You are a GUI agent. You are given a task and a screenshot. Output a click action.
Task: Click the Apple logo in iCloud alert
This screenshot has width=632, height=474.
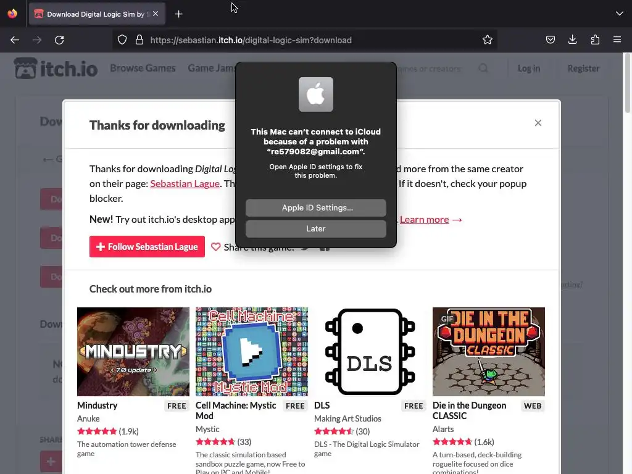(x=315, y=94)
